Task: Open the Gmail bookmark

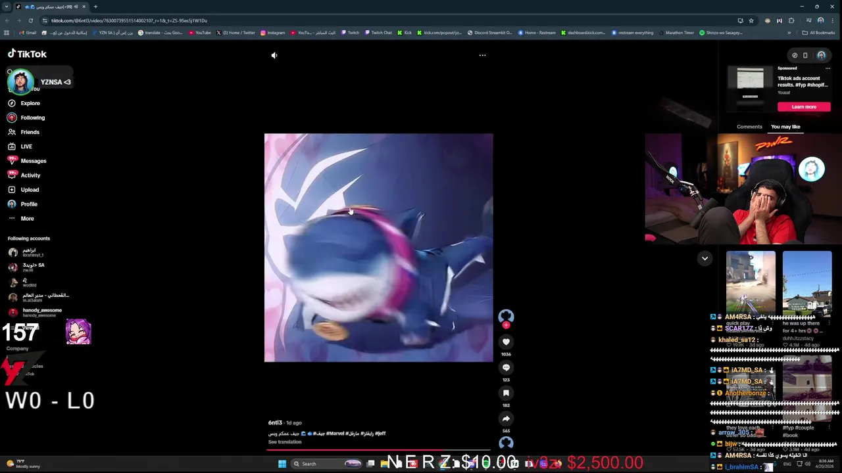Action: point(28,33)
